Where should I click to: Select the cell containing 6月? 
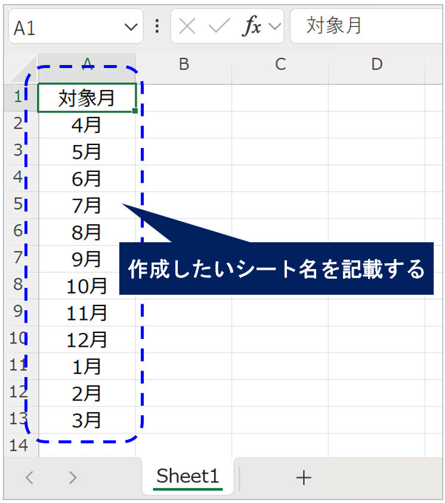click(x=87, y=178)
